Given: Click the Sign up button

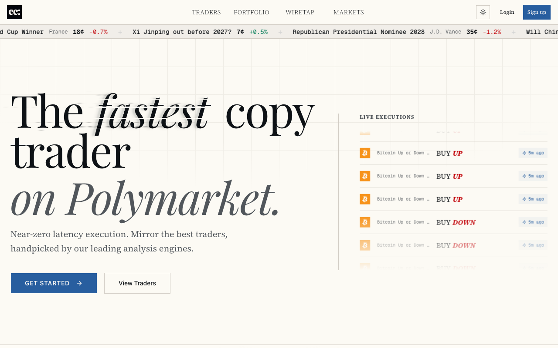Looking at the screenshot, I should click(537, 12).
